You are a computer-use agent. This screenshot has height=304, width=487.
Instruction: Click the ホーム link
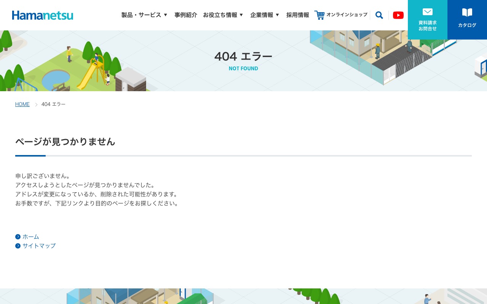tap(31, 237)
